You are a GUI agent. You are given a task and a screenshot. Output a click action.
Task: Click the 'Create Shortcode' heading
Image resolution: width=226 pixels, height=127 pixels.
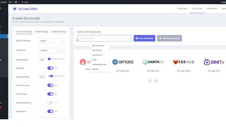pyautogui.click(x=26, y=18)
